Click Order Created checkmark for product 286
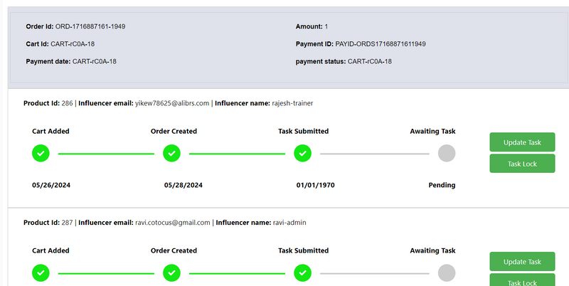 (171, 153)
